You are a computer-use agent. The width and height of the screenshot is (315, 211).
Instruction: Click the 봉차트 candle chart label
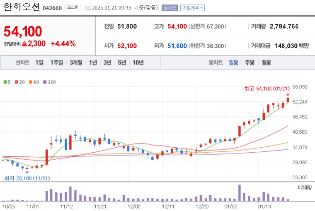pyautogui.click(x=216, y=62)
